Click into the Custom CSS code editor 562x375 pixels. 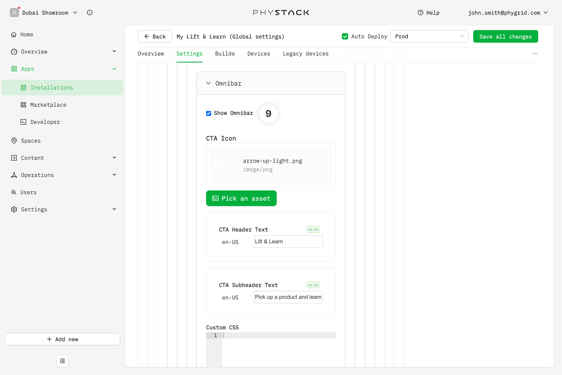click(279, 350)
